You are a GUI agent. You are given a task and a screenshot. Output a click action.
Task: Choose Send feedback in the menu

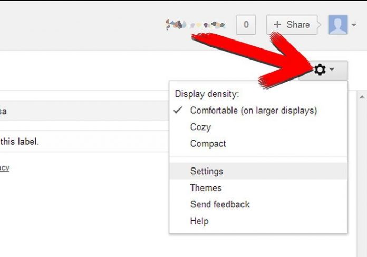220,204
